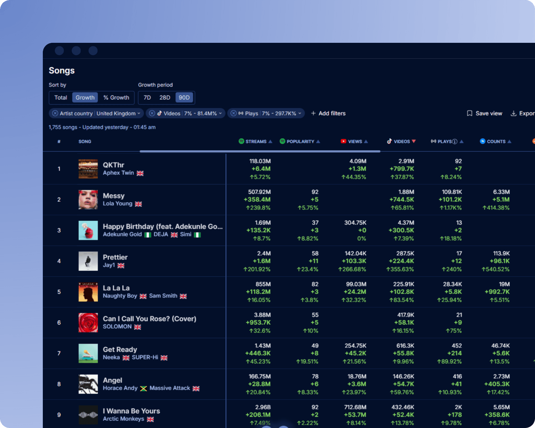
Task: Click the 1,755 songs updated status text
Action: 102,127
